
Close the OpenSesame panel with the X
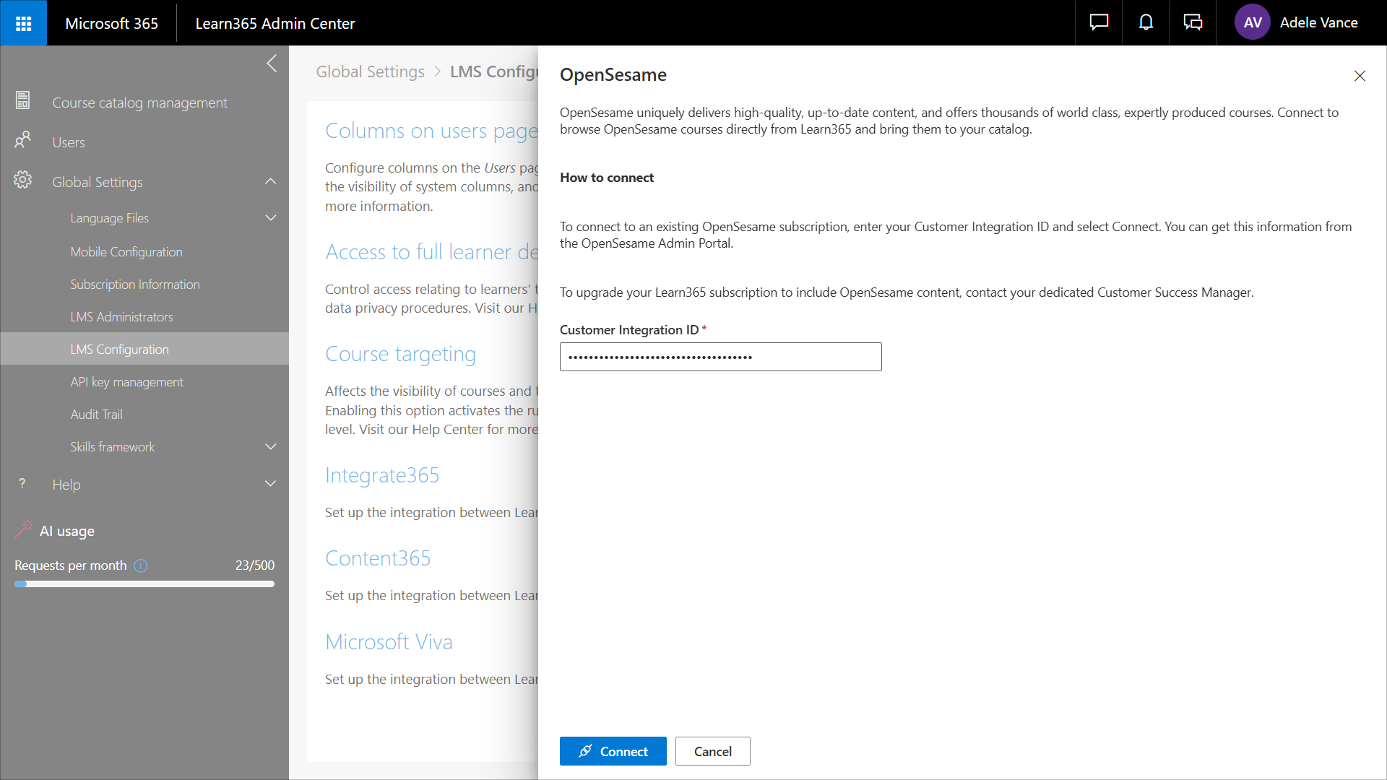pos(1360,76)
